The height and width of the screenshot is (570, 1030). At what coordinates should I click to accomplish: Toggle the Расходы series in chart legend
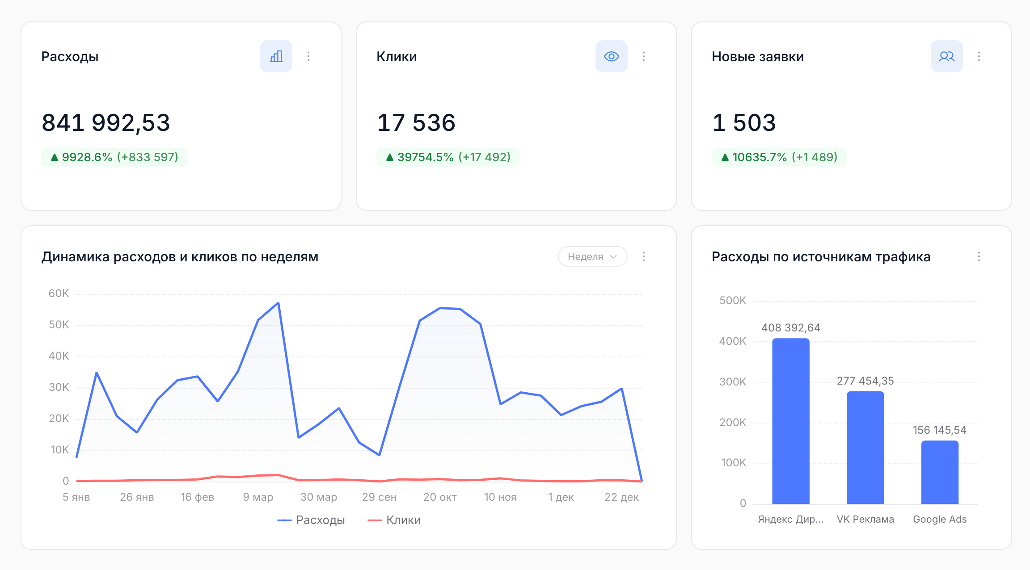coord(311,520)
